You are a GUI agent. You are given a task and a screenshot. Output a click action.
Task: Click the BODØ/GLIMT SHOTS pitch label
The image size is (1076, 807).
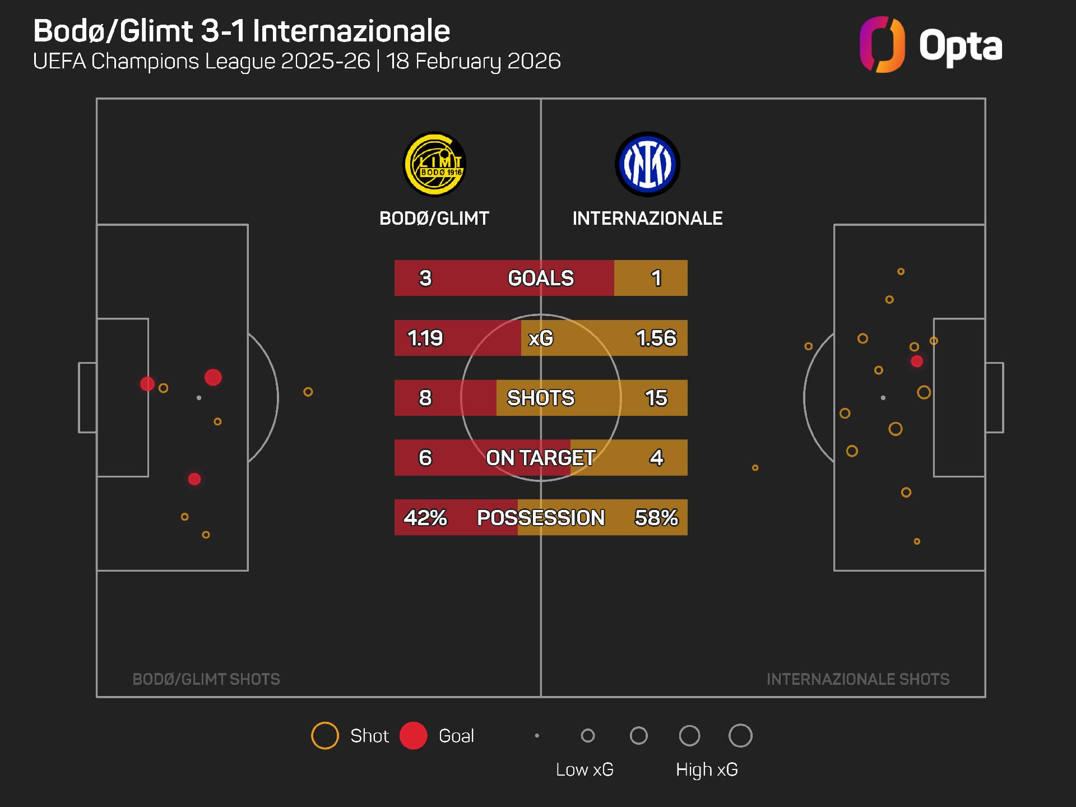[x=206, y=679]
